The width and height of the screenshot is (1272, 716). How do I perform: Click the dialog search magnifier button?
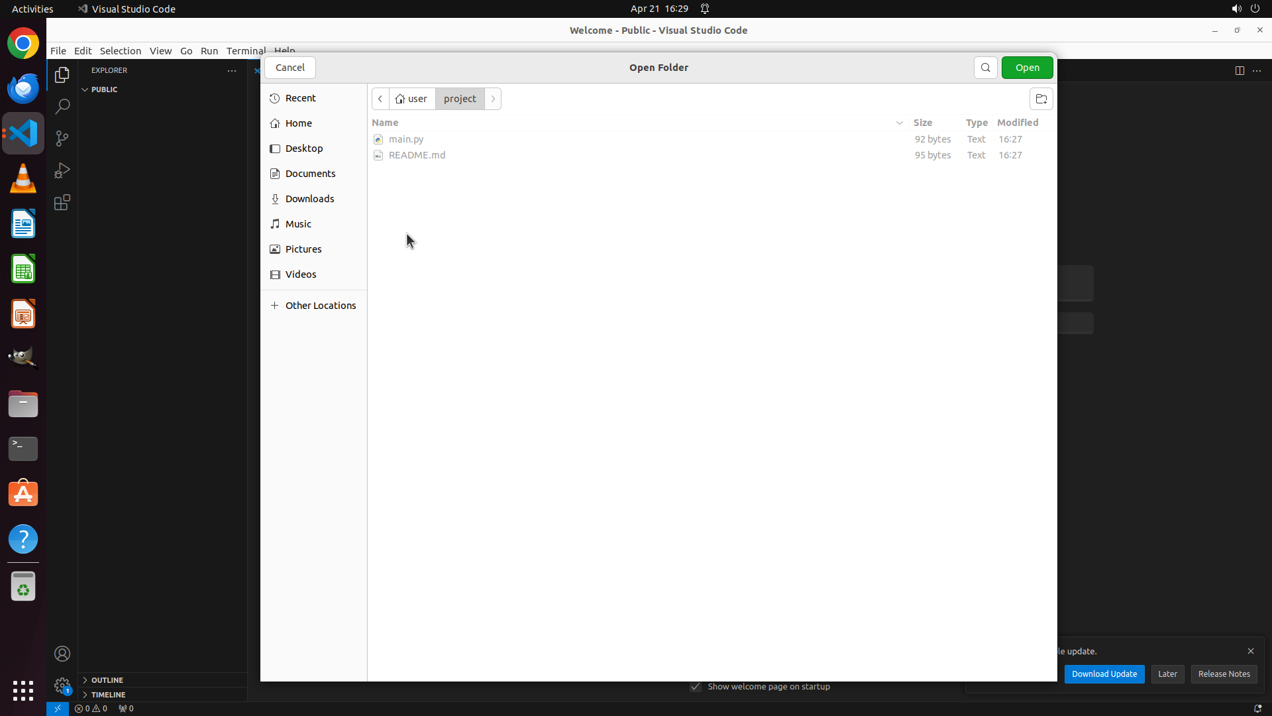point(985,68)
